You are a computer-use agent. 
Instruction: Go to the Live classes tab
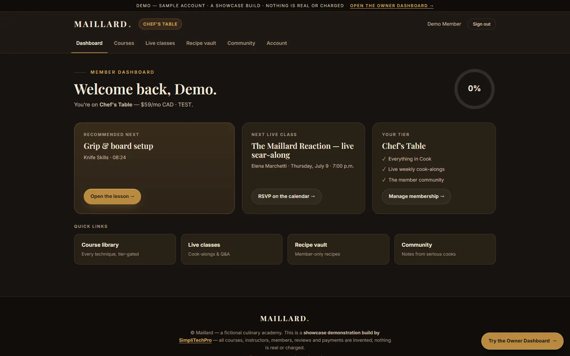(160, 43)
